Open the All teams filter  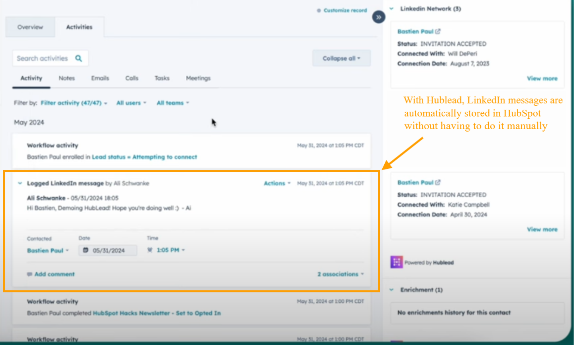[x=173, y=103]
